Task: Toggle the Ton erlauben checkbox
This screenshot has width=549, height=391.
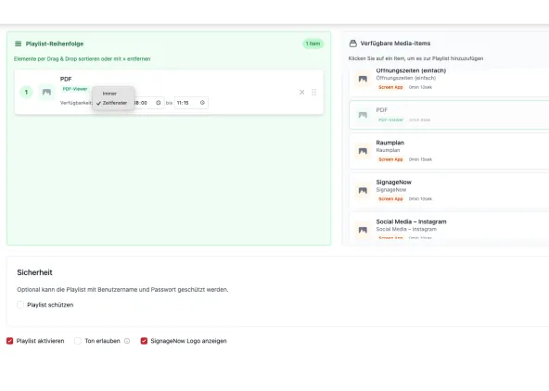Action: tap(78, 341)
